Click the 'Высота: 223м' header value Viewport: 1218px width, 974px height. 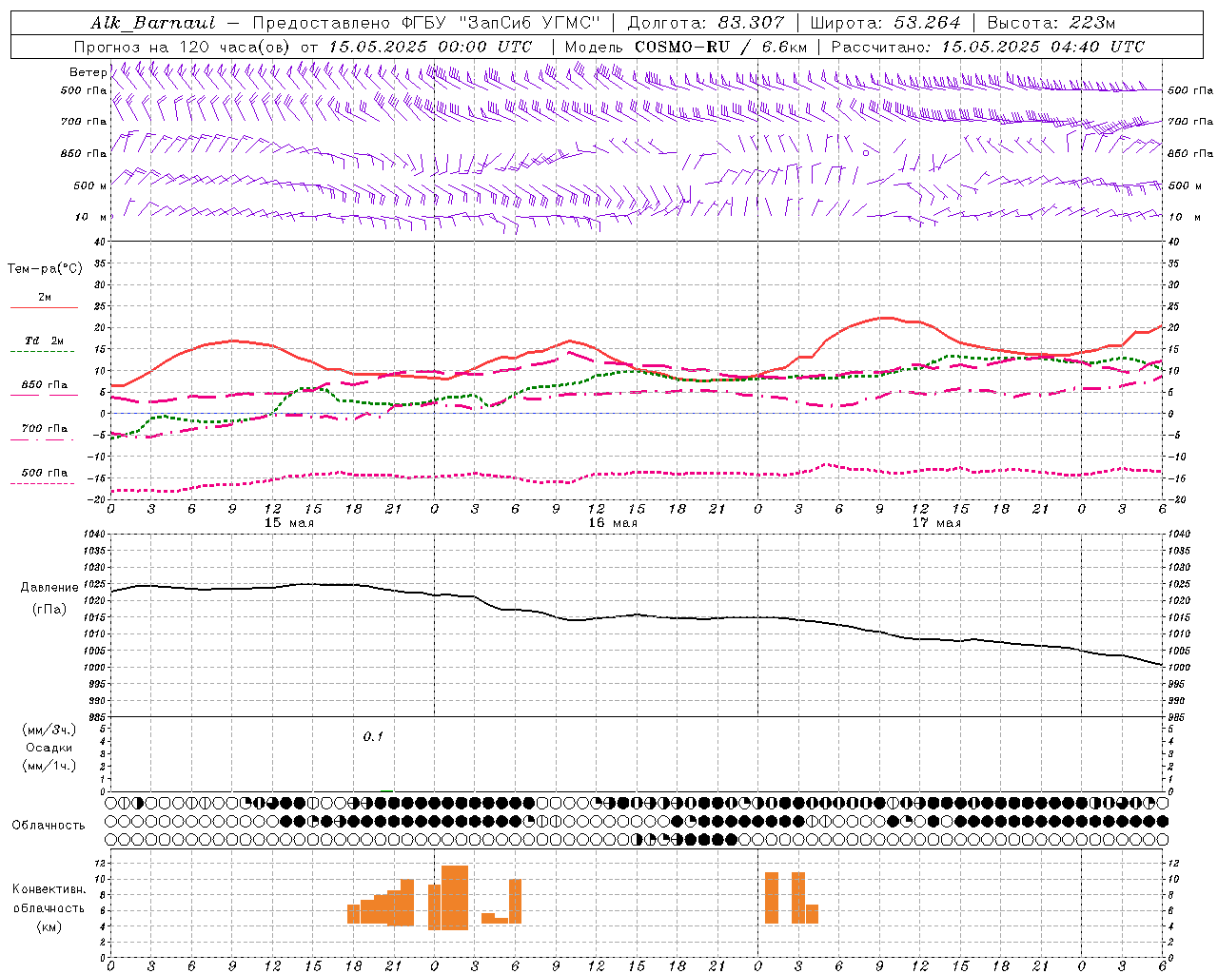click(1051, 23)
